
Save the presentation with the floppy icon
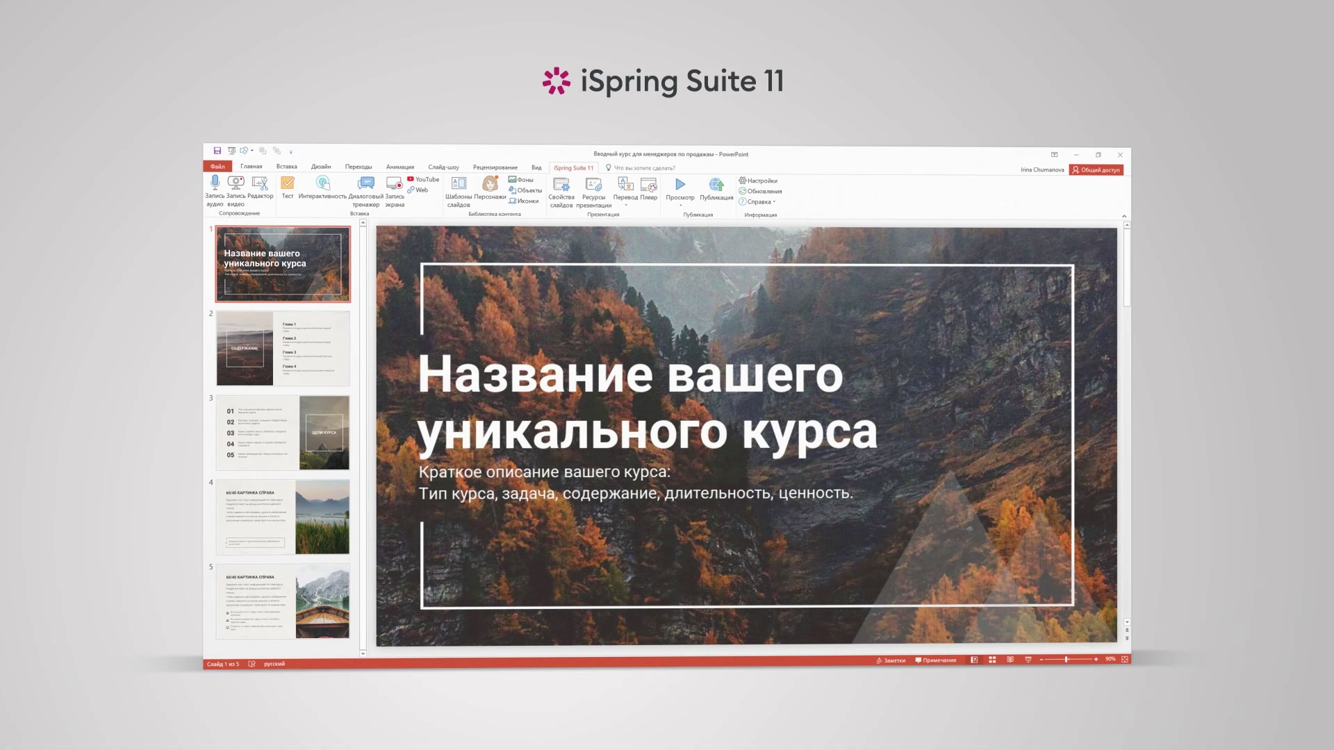217,151
